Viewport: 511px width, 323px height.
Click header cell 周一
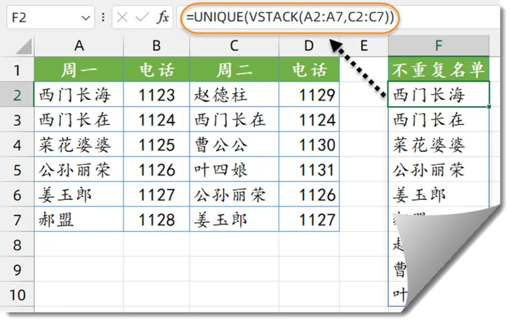click(79, 70)
